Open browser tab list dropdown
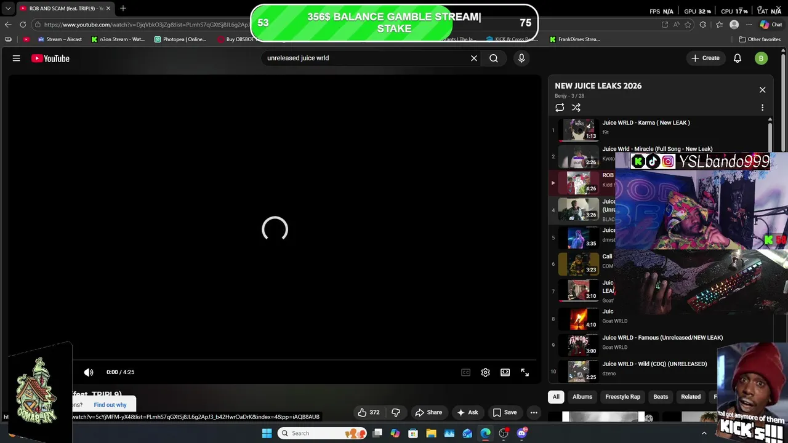Viewport: 788px width, 443px height. (x=8, y=9)
